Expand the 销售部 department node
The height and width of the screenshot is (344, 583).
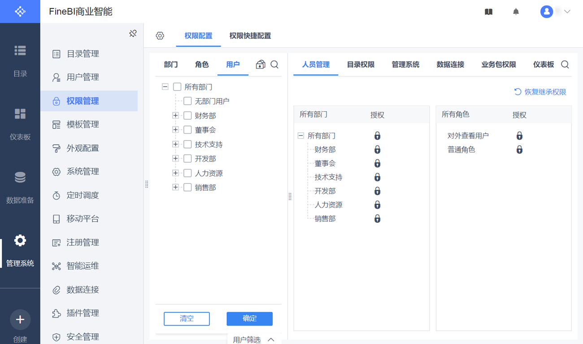pyautogui.click(x=175, y=187)
